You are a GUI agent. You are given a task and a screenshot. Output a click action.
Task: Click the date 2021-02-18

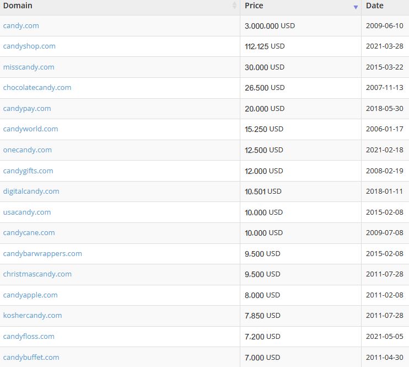(x=385, y=150)
